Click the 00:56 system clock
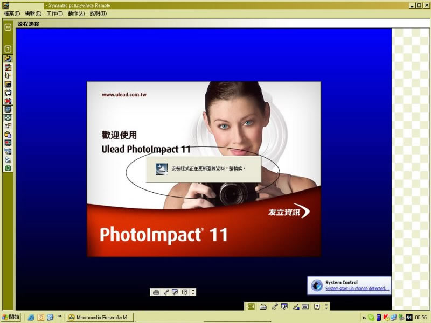 coord(421,318)
